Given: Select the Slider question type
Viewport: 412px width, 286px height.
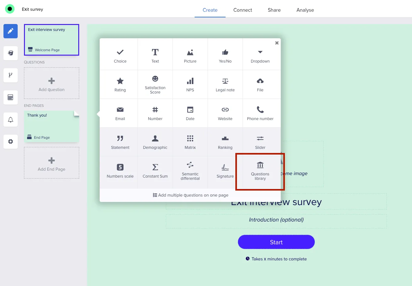Looking at the screenshot, I should click(260, 142).
